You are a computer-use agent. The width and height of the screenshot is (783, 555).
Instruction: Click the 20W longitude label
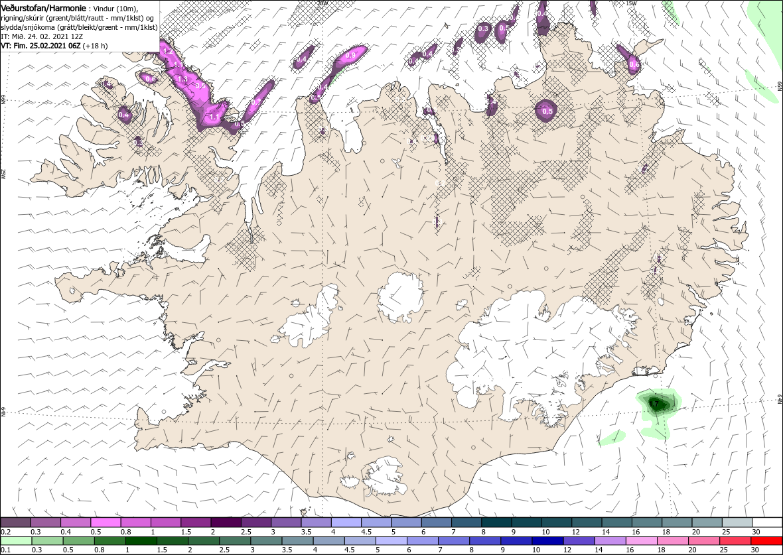click(x=323, y=3)
